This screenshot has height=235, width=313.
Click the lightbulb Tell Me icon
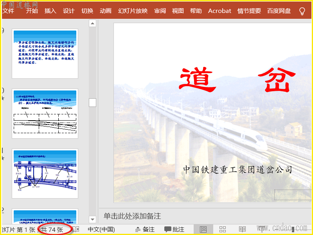coord(302,11)
